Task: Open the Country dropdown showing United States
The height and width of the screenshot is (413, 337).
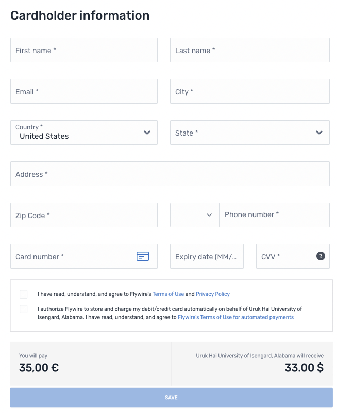Action: tap(84, 133)
